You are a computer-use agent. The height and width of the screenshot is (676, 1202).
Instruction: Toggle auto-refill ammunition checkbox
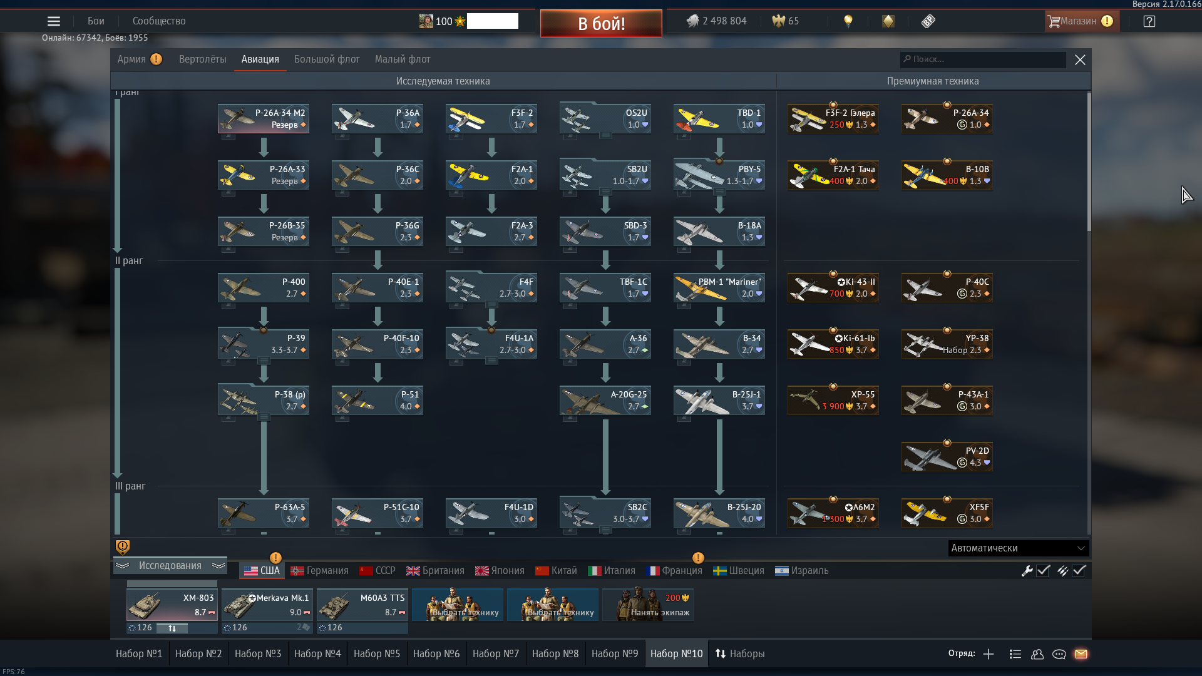click(1079, 571)
